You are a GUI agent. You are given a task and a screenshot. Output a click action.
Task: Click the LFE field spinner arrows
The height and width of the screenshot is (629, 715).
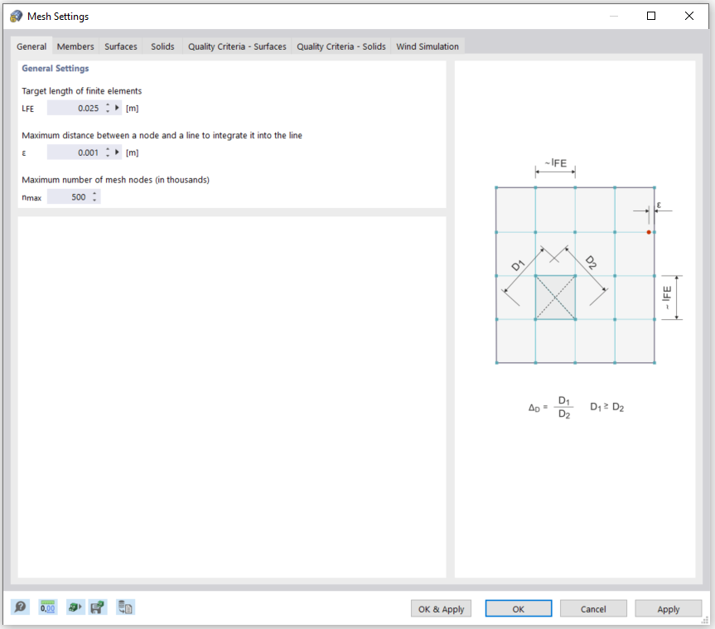[x=108, y=108]
